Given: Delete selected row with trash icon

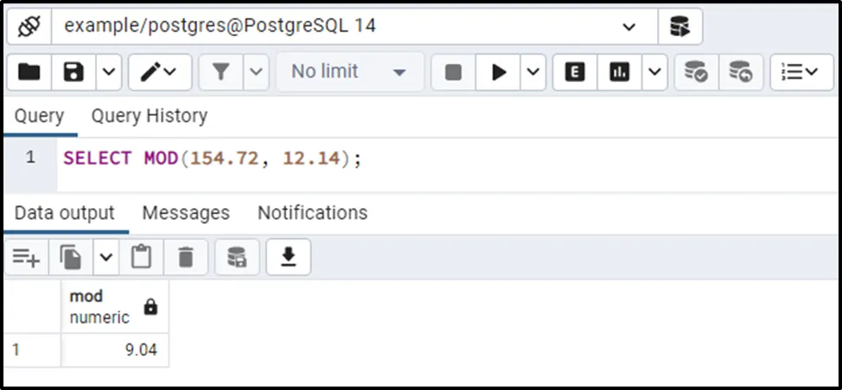Looking at the screenshot, I should [185, 258].
